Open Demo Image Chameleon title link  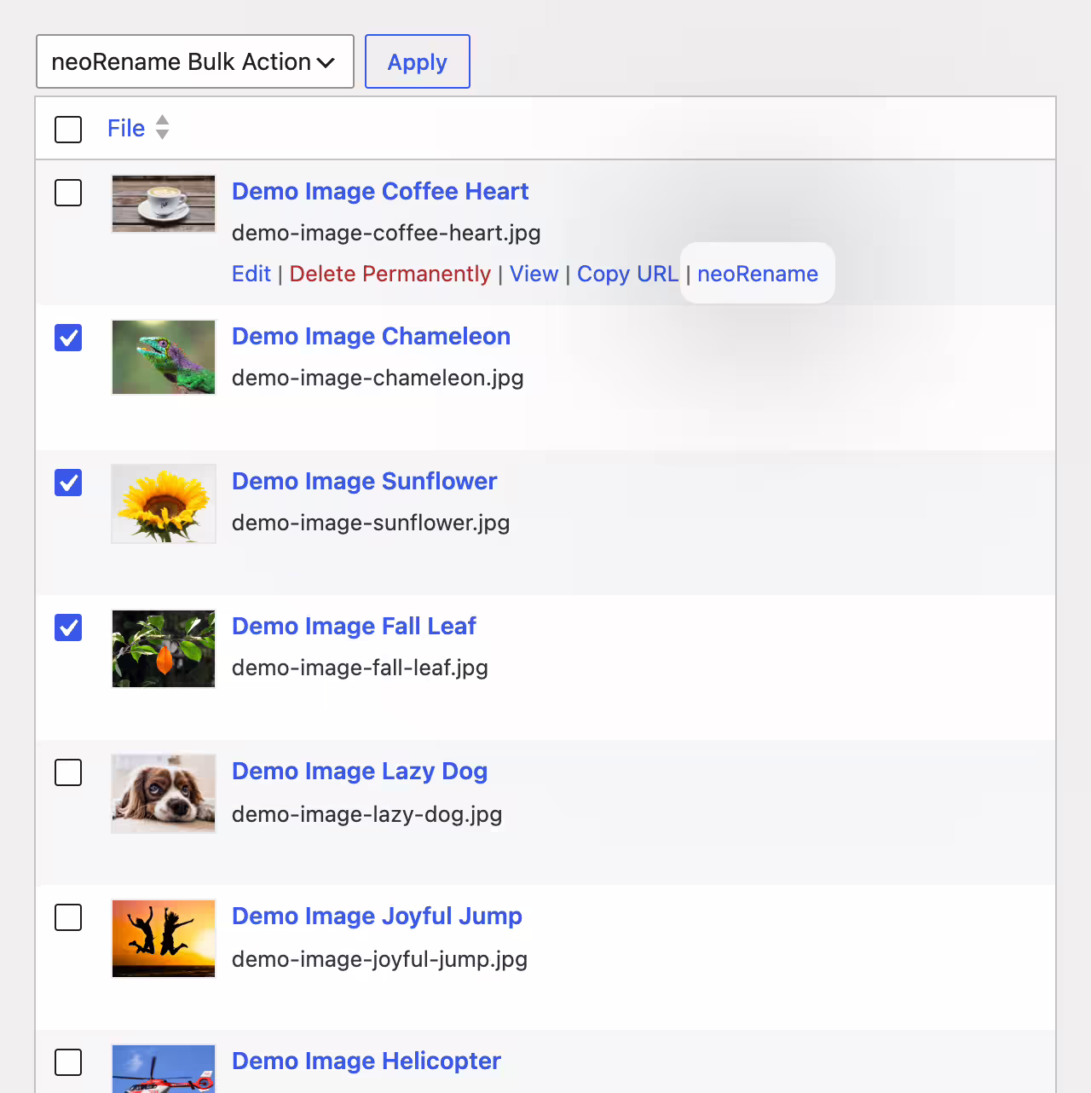coord(371,336)
